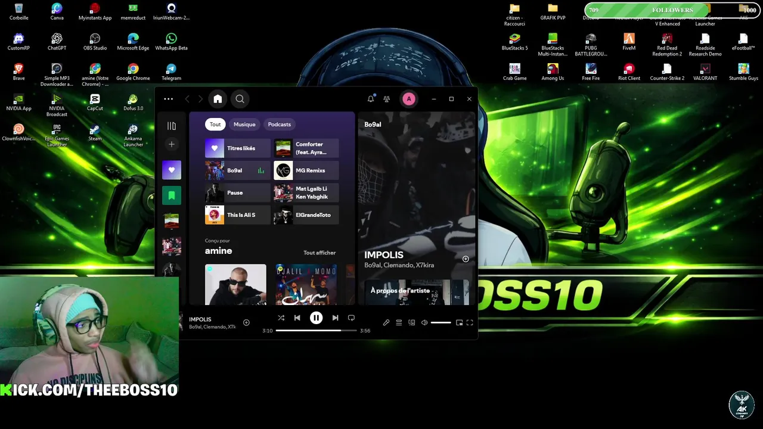
Task: Open the This Is Ali S playlist
Action: pos(237,215)
